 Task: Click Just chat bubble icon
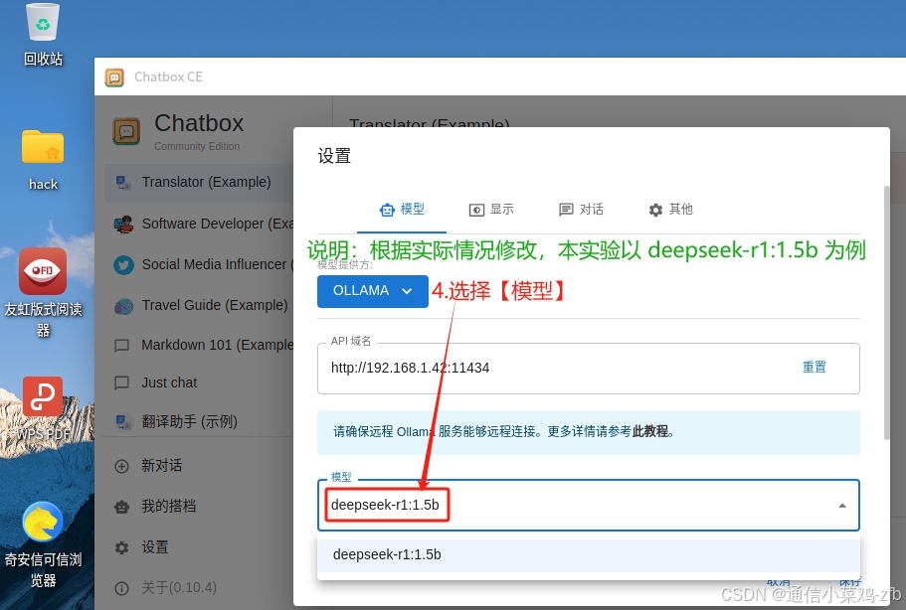(122, 382)
